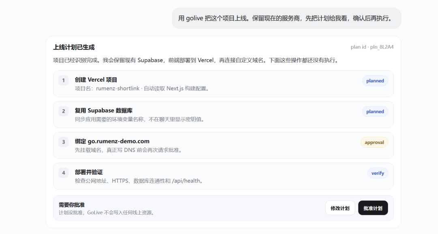Select the 部署并验证 step title
438x234 pixels.
(x=88, y=172)
